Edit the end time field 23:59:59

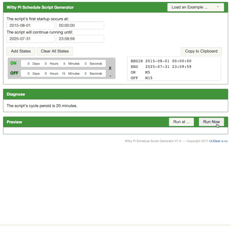(80, 39)
